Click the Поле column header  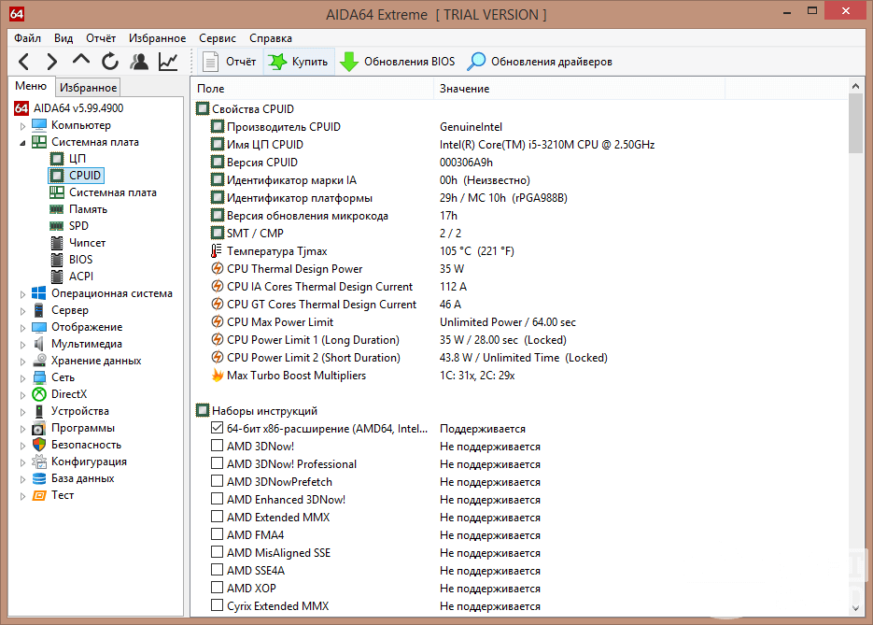(x=313, y=89)
